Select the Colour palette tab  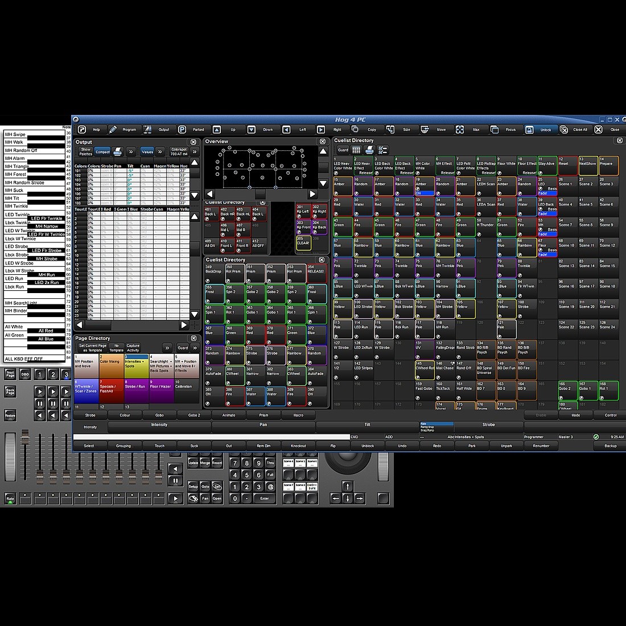tap(125, 415)
